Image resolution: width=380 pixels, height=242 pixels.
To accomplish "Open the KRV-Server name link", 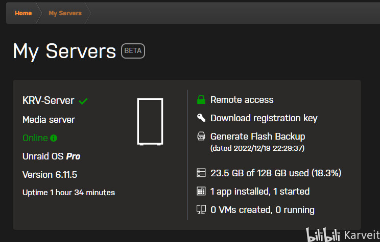I will pos(49,101).
